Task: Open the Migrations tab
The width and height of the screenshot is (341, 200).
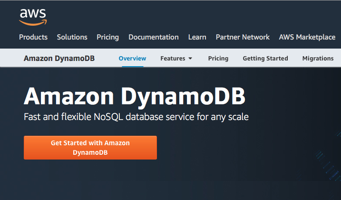Action: [318, 59]
